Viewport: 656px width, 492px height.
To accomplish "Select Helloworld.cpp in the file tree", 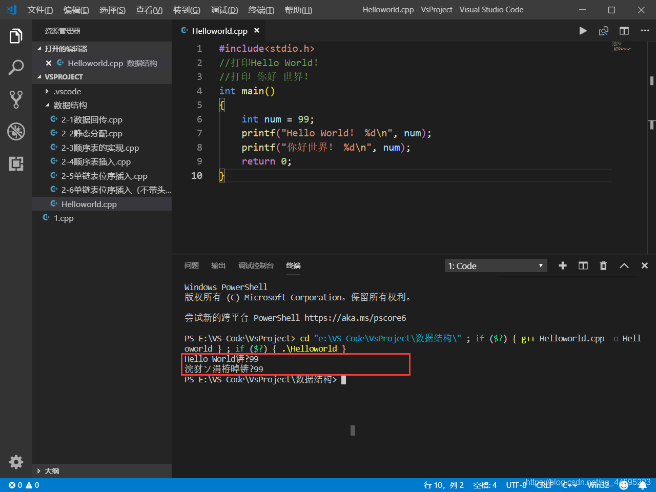I will (102, 204).
